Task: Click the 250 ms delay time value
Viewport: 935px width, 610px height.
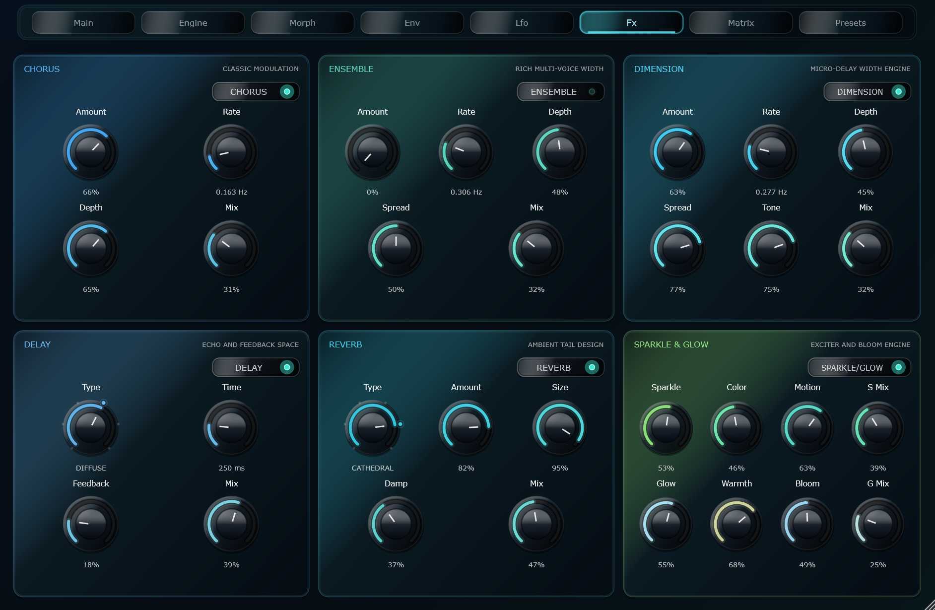Action: coord(231,468)
